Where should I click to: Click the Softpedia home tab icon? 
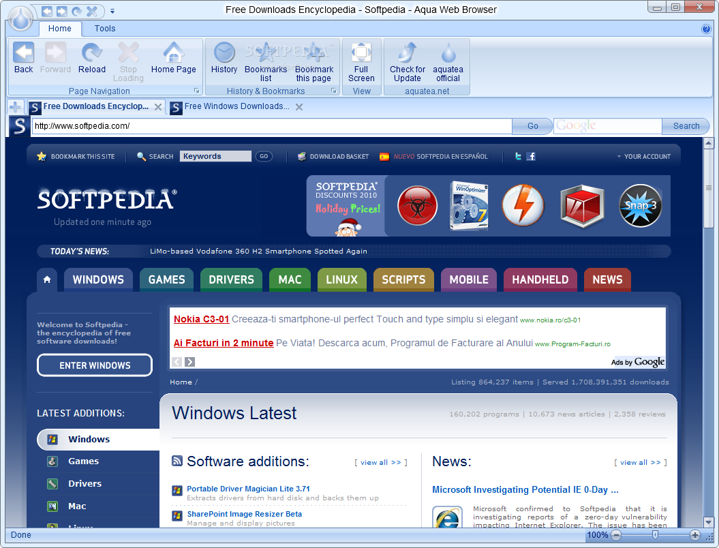pos(47,279)
